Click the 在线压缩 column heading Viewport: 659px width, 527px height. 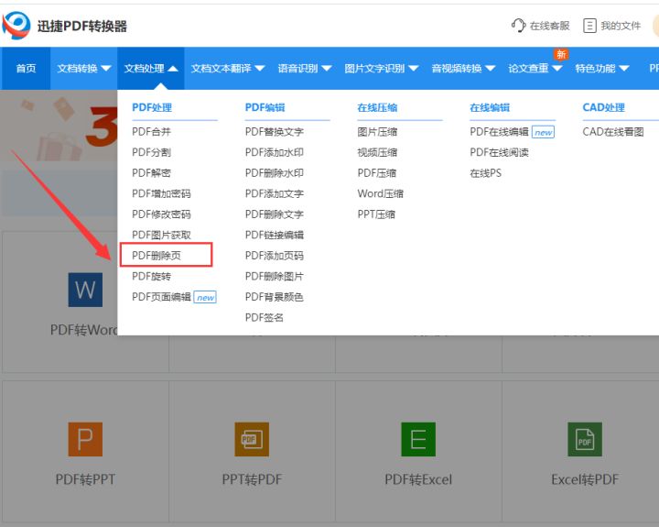[377, 107]
